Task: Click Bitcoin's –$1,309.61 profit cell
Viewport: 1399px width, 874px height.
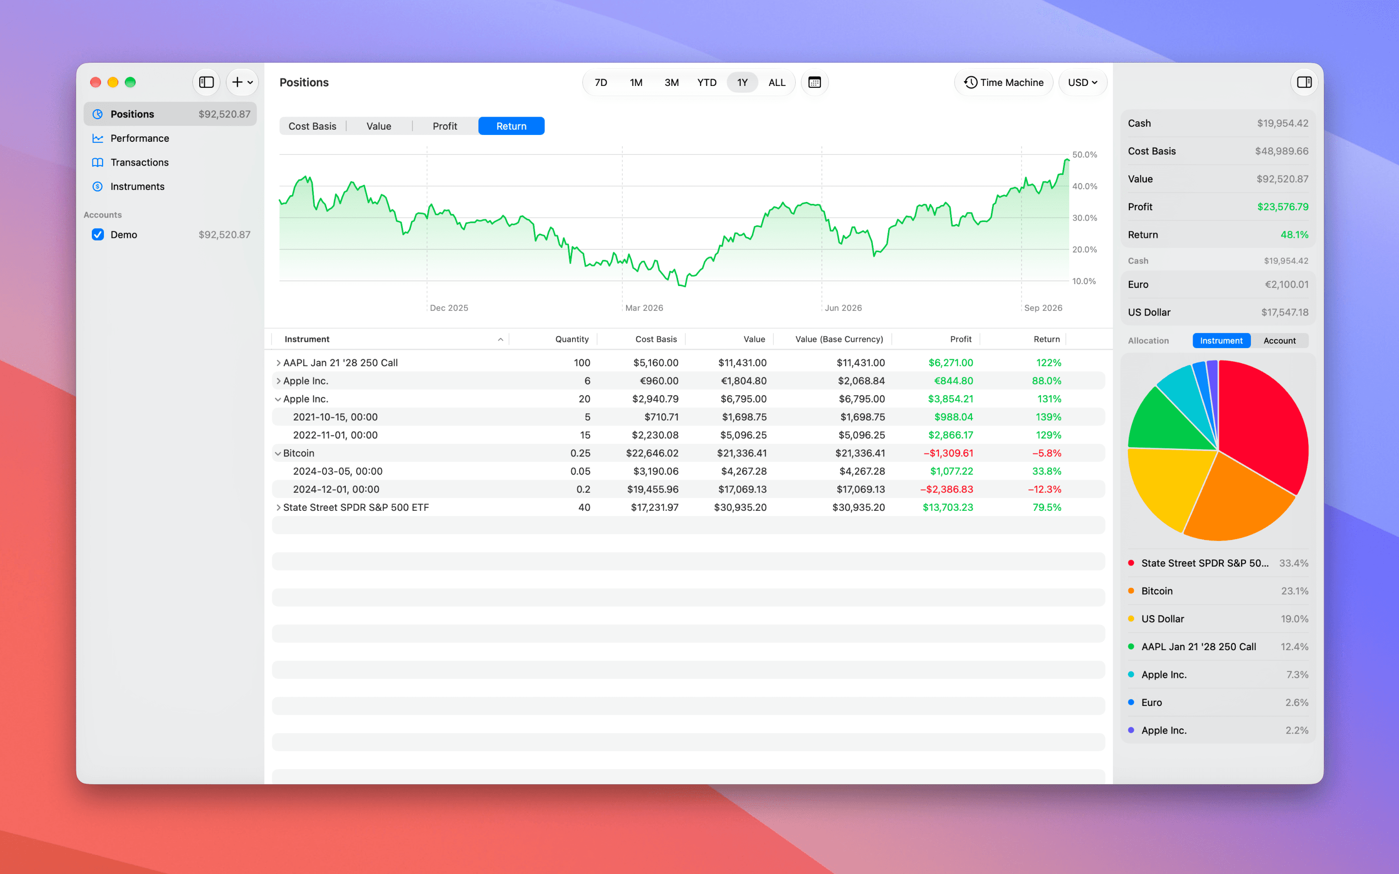Action: (948, 454)
